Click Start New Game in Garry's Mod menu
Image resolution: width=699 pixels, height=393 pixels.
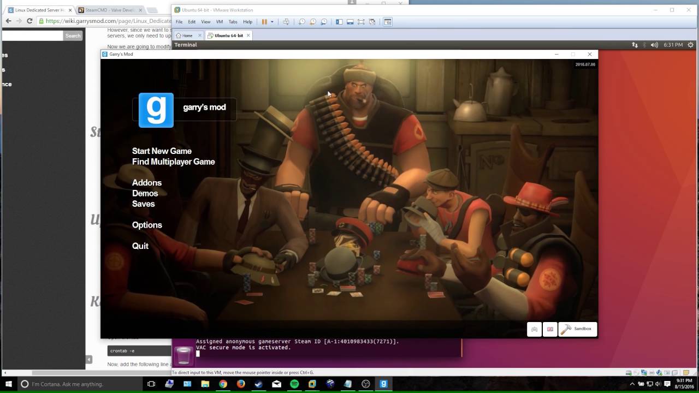coord(162,151)
